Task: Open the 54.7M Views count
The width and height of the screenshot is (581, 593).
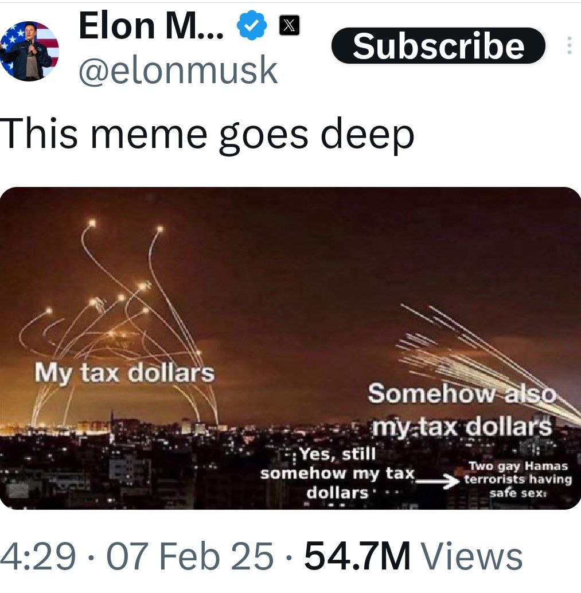Action: [414, 556]
